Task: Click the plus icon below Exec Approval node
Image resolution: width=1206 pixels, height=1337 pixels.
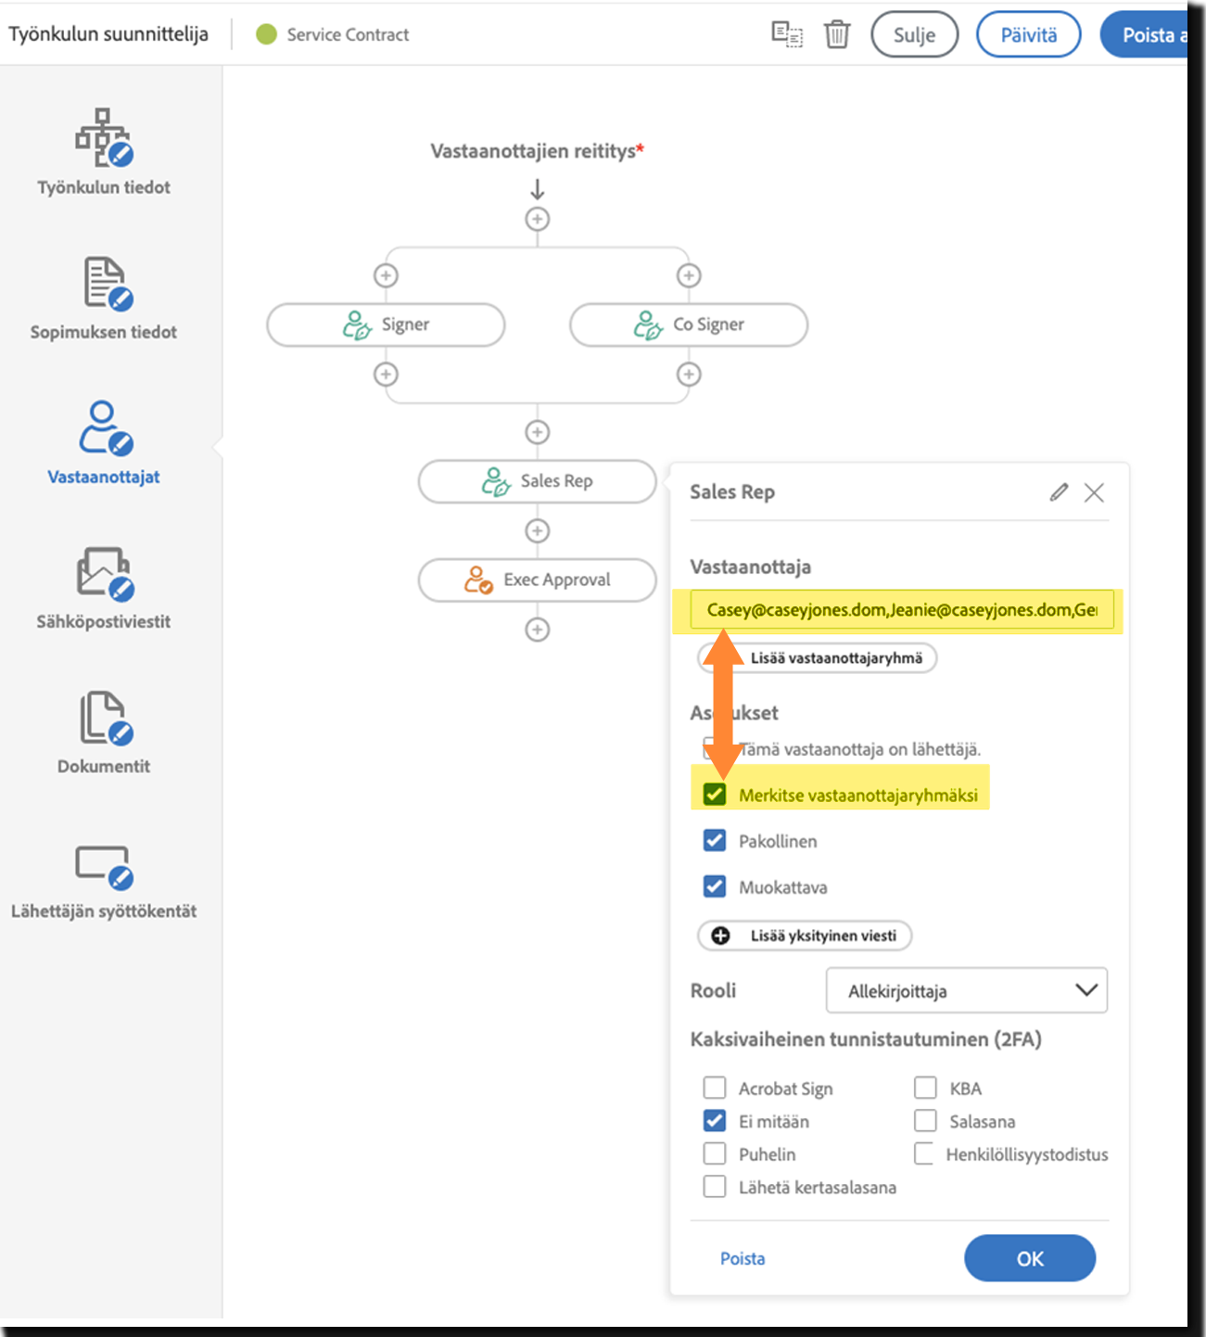Action: point(538,630)
